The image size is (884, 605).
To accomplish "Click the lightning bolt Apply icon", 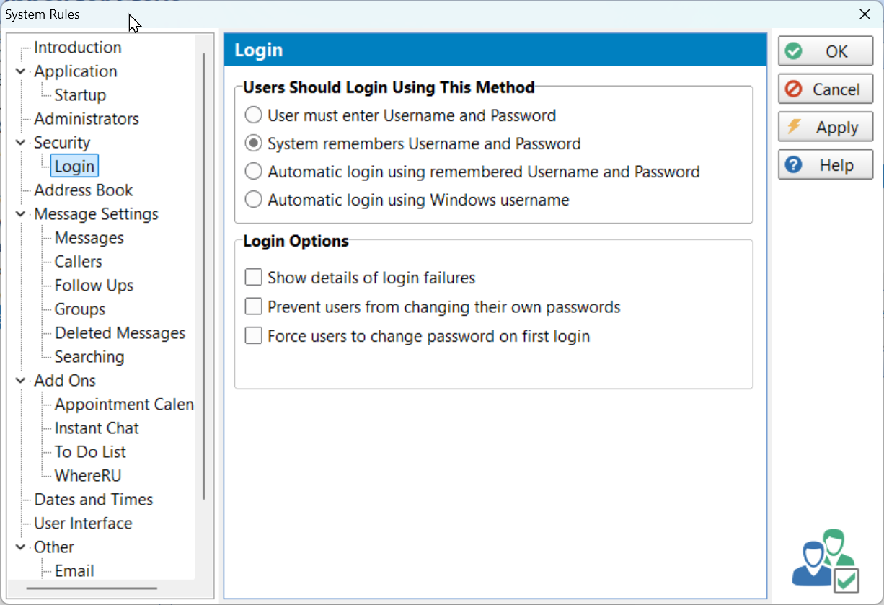I will tap(794, 127).
